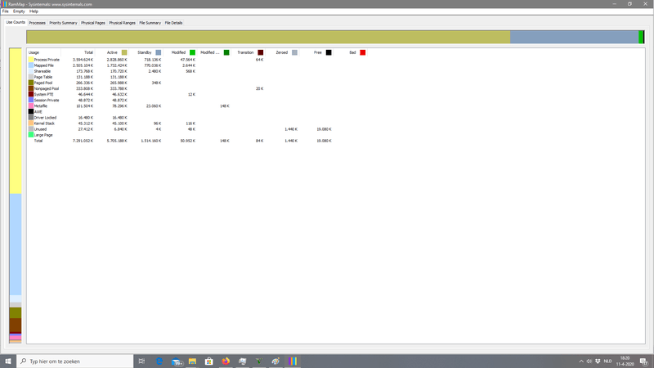
Task: Click the Modified bright green swatch
Action: (x=192, y=52)
